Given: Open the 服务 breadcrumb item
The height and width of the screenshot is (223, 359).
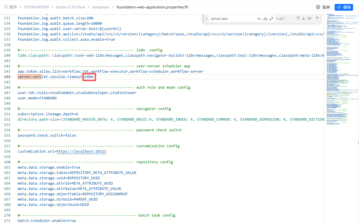Looking at the screenshot, I should pyautogui.click(x=13, y=7).
